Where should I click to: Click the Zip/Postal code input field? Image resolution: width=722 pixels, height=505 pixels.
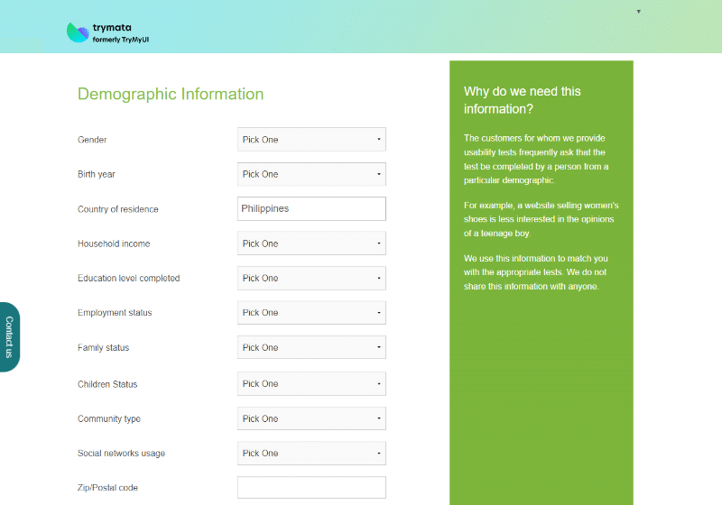point(311,488)
